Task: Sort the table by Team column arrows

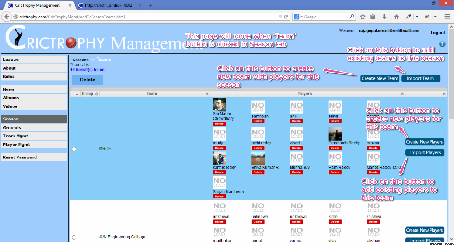Action: (x=207, y=94)
